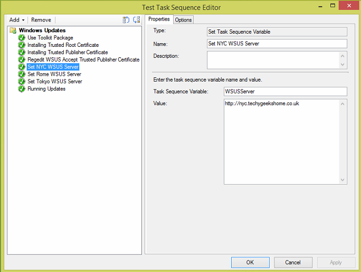Click the rightmost tree toolbar icon

[137, 20]
